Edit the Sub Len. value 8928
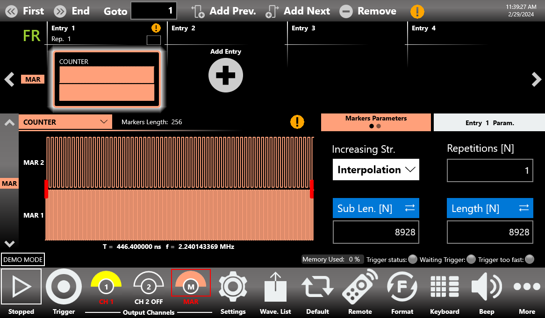 coord(376,232)
